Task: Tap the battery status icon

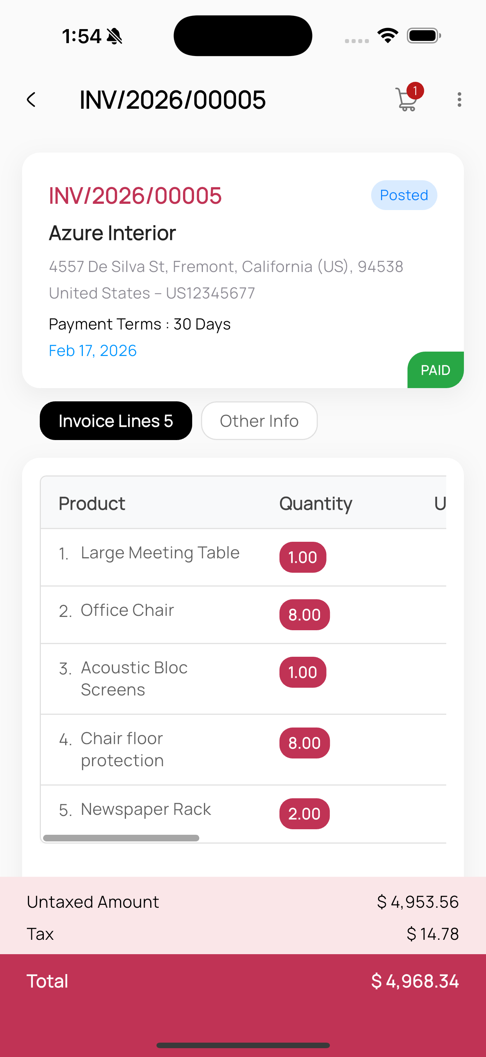Action: (423, 36)
